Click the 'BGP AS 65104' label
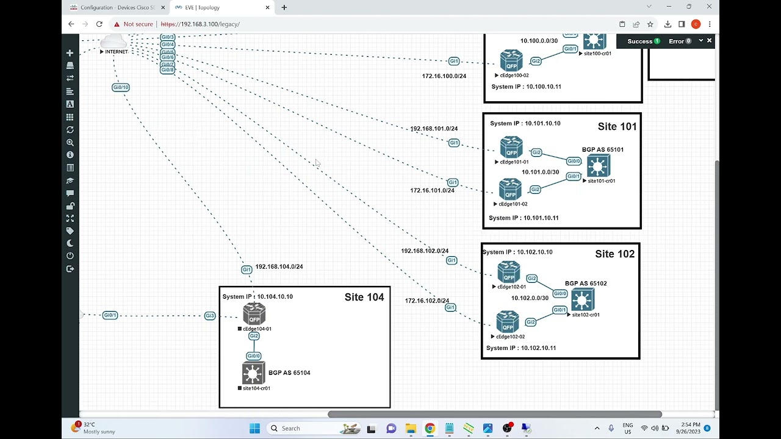This screenshot has width=781, height=439. point(289,373)
